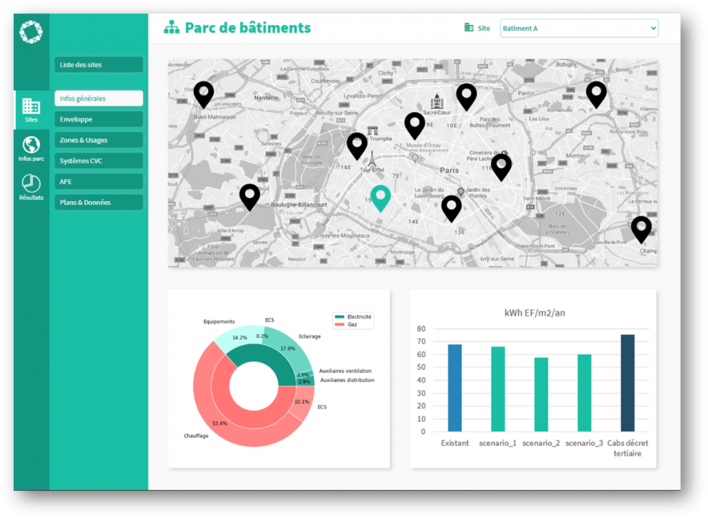The image size is (708, 518).
Task: Open Zones & Usages
Action: click(x=97, y=140)
